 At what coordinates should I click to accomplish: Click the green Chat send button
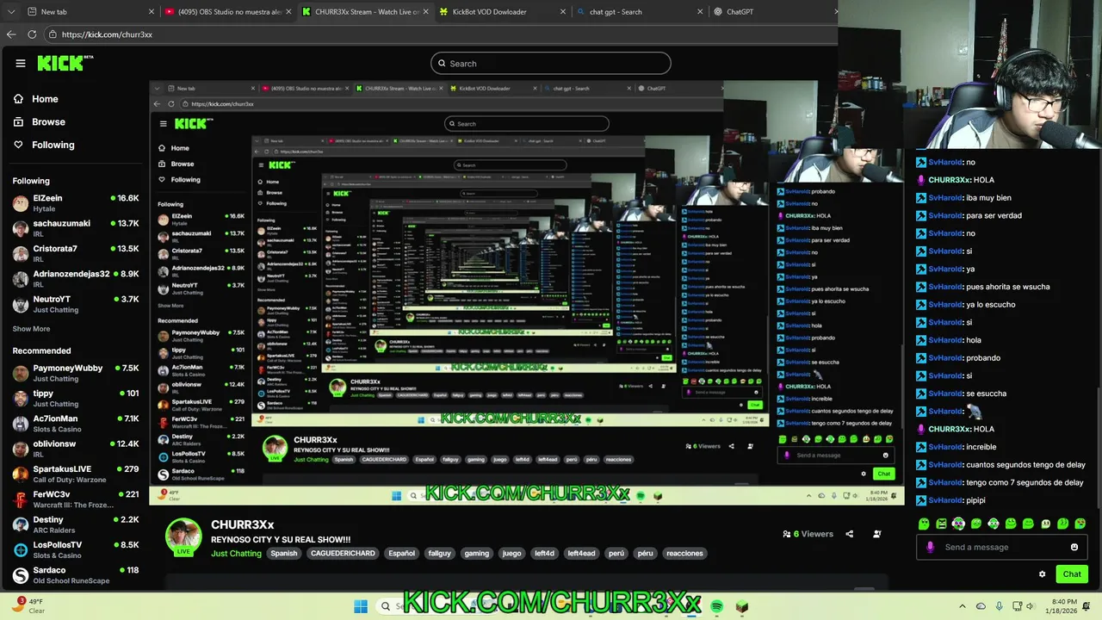click(x=1072, y=574)
